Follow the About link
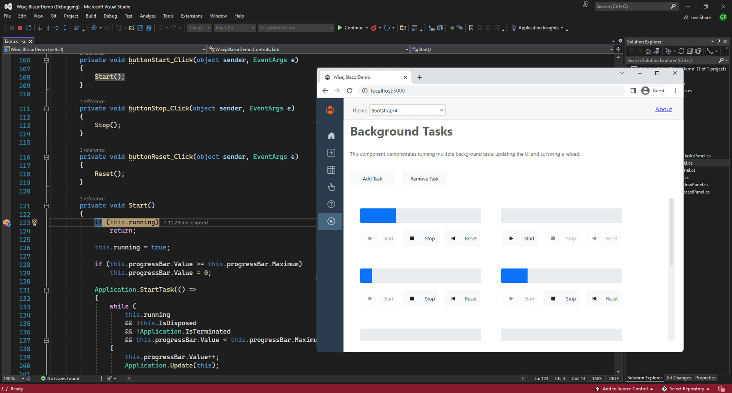 (663, 109)
